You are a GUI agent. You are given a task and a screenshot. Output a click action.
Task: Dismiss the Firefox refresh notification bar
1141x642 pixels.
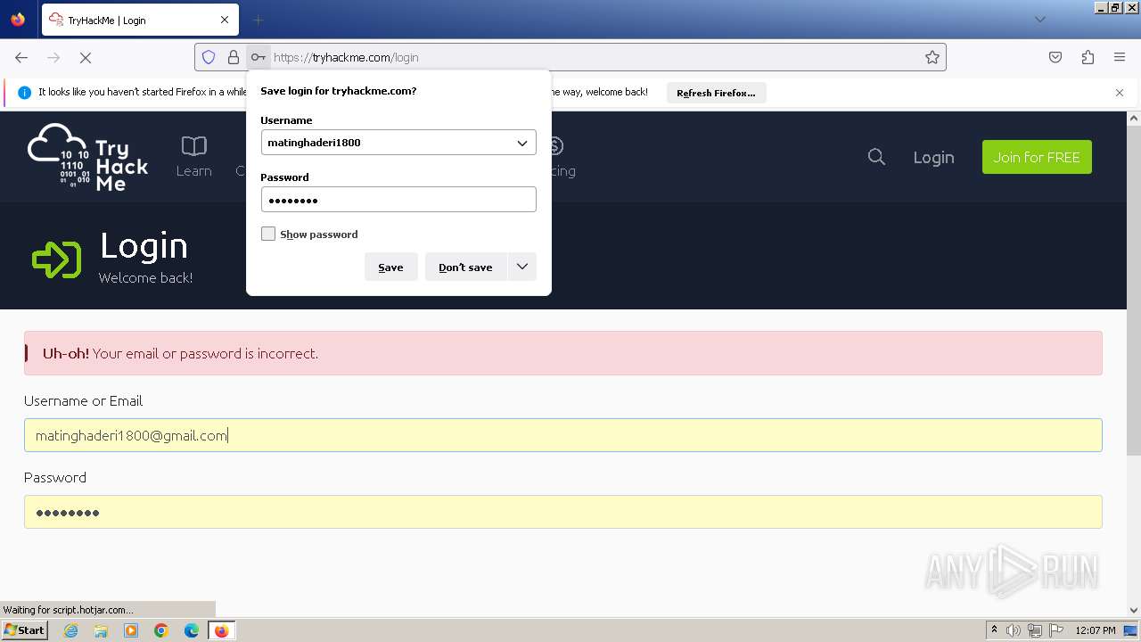click(x=1120, y=93)
